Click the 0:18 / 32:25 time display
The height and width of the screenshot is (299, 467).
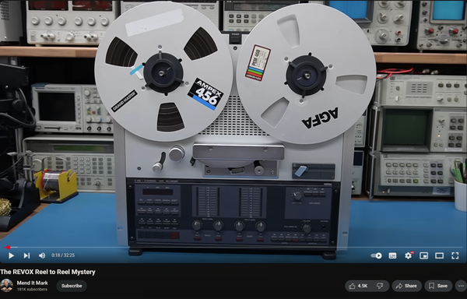point(63,255)
